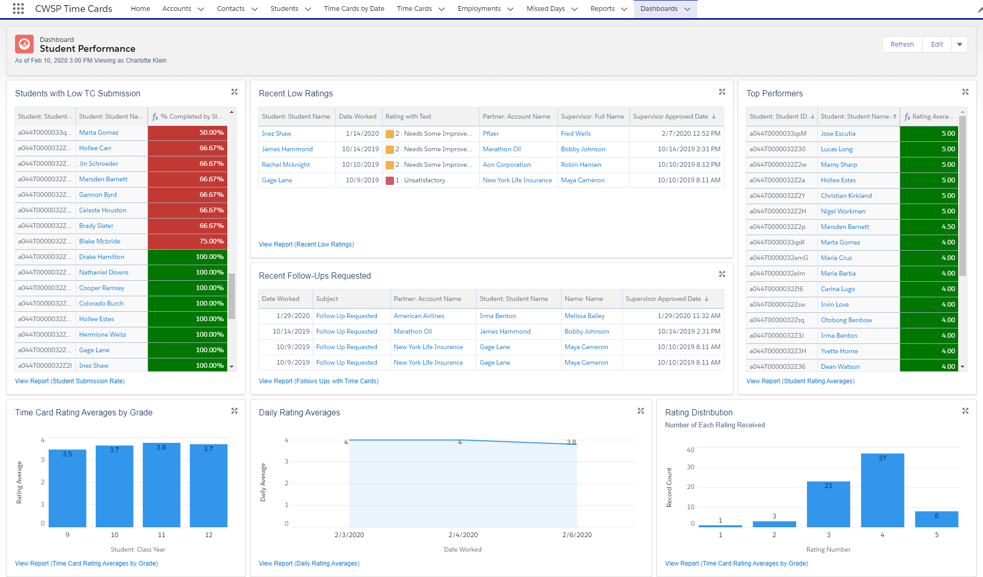The image size is (983, 577).
Task: Open Melissa Bailey in Follow-Ups table
Action: coord(584,316)
